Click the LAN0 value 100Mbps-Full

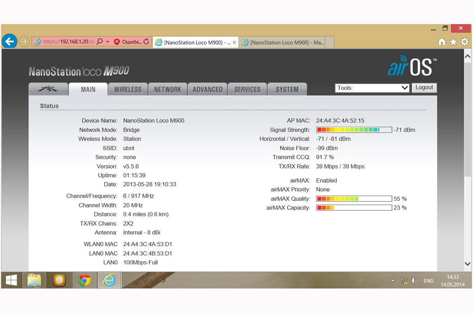click(140, 262)
